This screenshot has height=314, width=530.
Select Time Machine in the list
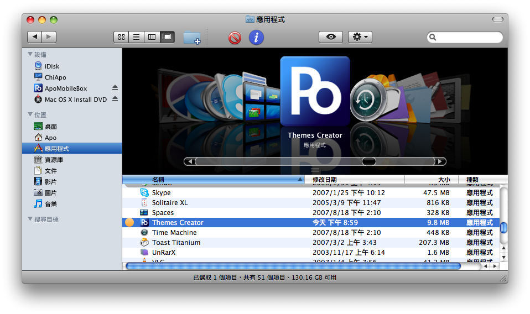pyautogui.click(x=311, y=233)
